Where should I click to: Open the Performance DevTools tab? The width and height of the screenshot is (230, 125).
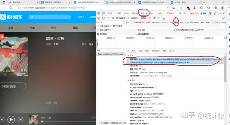[x=152, y=13]
